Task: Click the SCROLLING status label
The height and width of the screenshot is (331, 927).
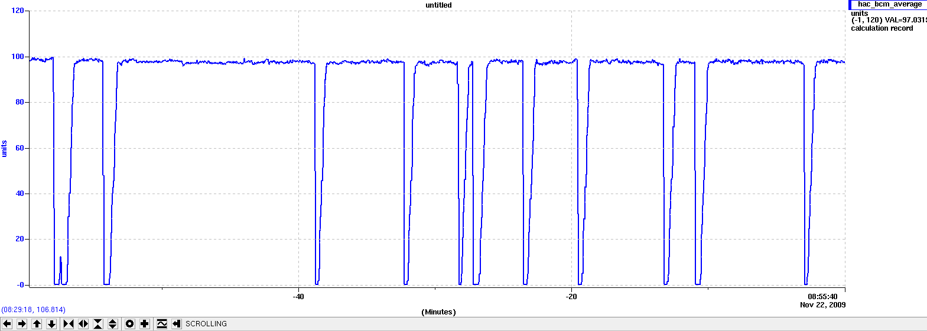Action: coord(206,324)
